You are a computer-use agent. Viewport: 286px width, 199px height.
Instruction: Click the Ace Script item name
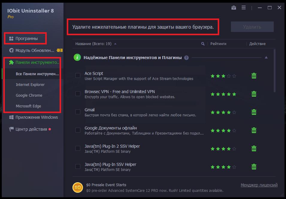(x=94, y=73)
